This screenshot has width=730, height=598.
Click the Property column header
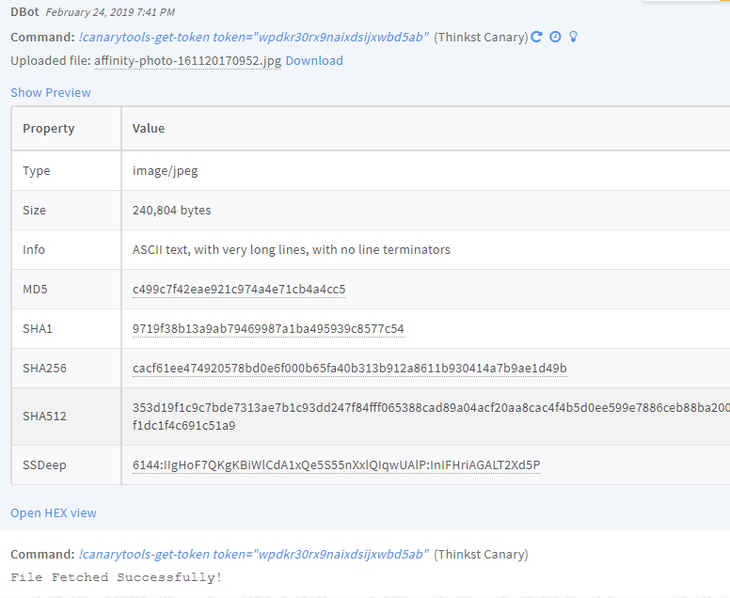tap(49, 128)
